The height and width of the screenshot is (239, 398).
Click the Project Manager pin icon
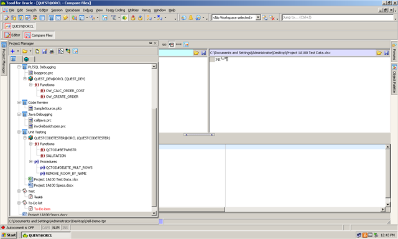click(150, 43)
